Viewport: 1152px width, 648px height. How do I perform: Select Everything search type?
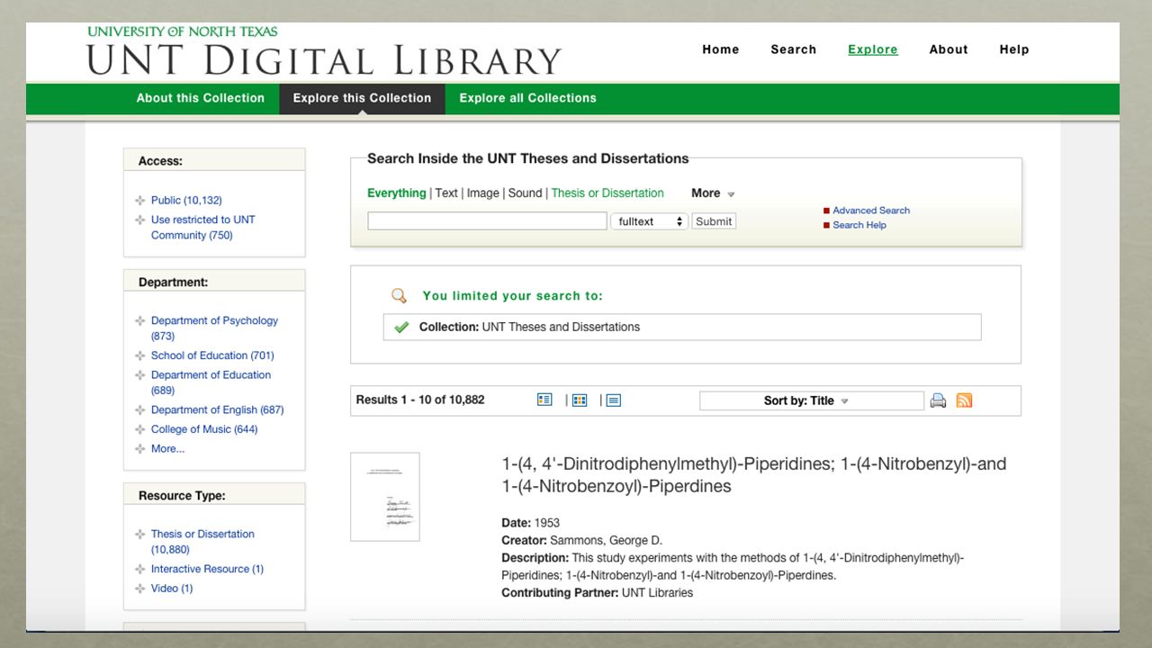click(x=397, y=193)
